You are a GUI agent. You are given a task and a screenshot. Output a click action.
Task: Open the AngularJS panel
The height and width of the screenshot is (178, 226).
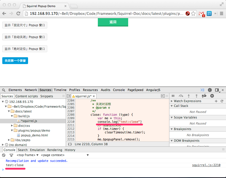153,90
